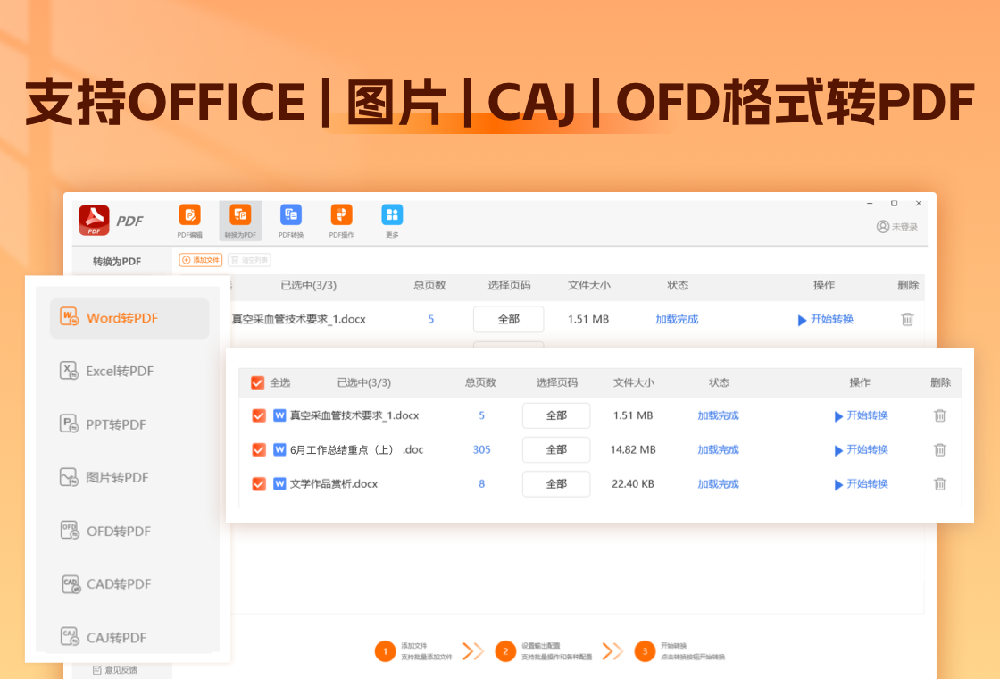The image size is (1000, 679).
Task: Delete 6月工作总结重点 row with trash icon
Action: [940, 450]
